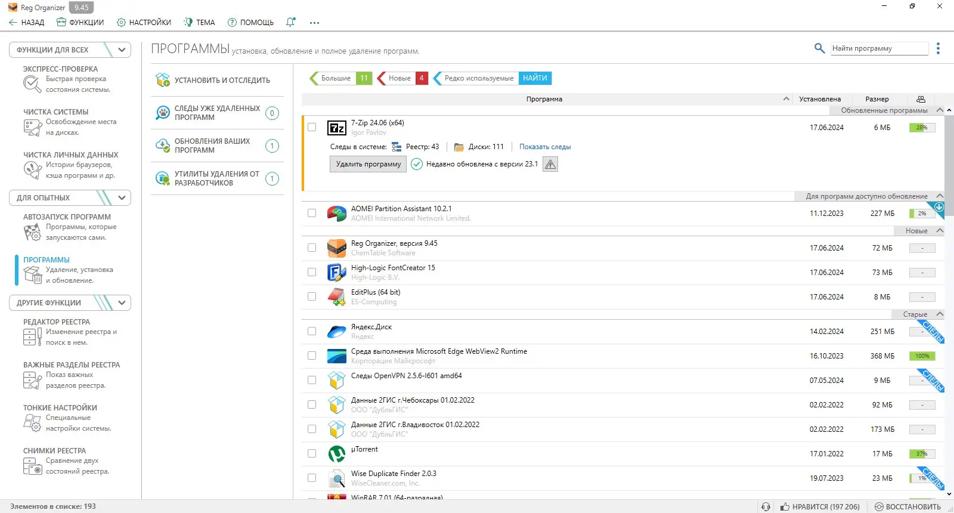Click the СЛЕДЫ ribbon on Яндекс.Диск row
954x513 pixels.
point(932,332)
